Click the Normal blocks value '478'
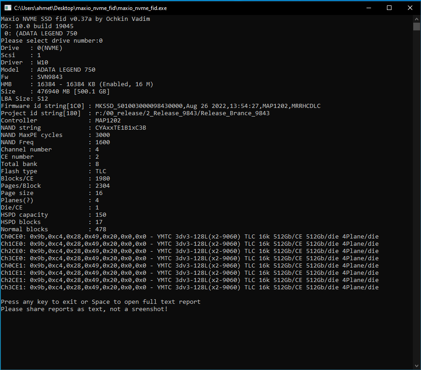The width and height of the screenshot is (421, 370). coord(101,229)
